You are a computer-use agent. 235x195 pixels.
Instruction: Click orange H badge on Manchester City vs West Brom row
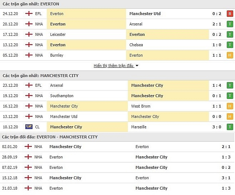[230, 106]
